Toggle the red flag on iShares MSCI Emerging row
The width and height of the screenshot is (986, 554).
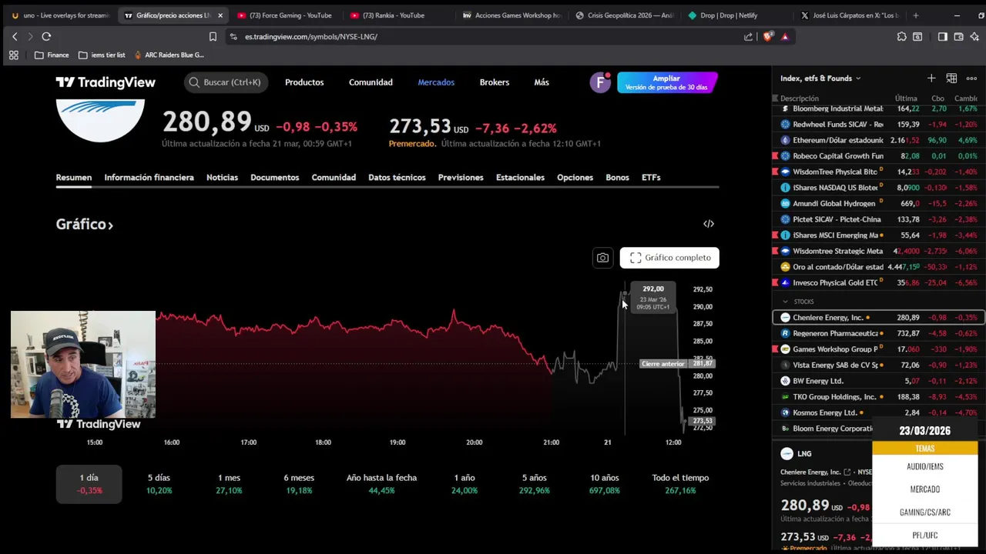tap(776, 235)
